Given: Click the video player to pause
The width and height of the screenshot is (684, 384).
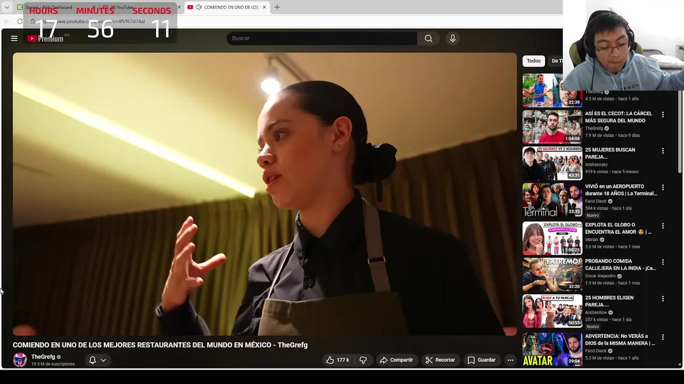Looking at the screenshot, I should pyautogui.click(x=265, y=194).
